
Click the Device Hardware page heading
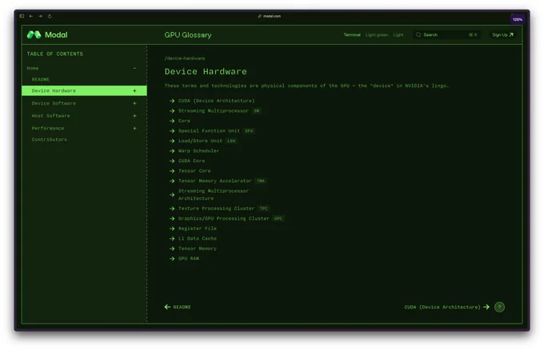click(206, 72)
